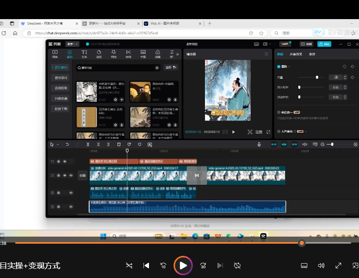Click the VIP button in title bar
This screenshot has width=359, height=278.
point(285,44)
